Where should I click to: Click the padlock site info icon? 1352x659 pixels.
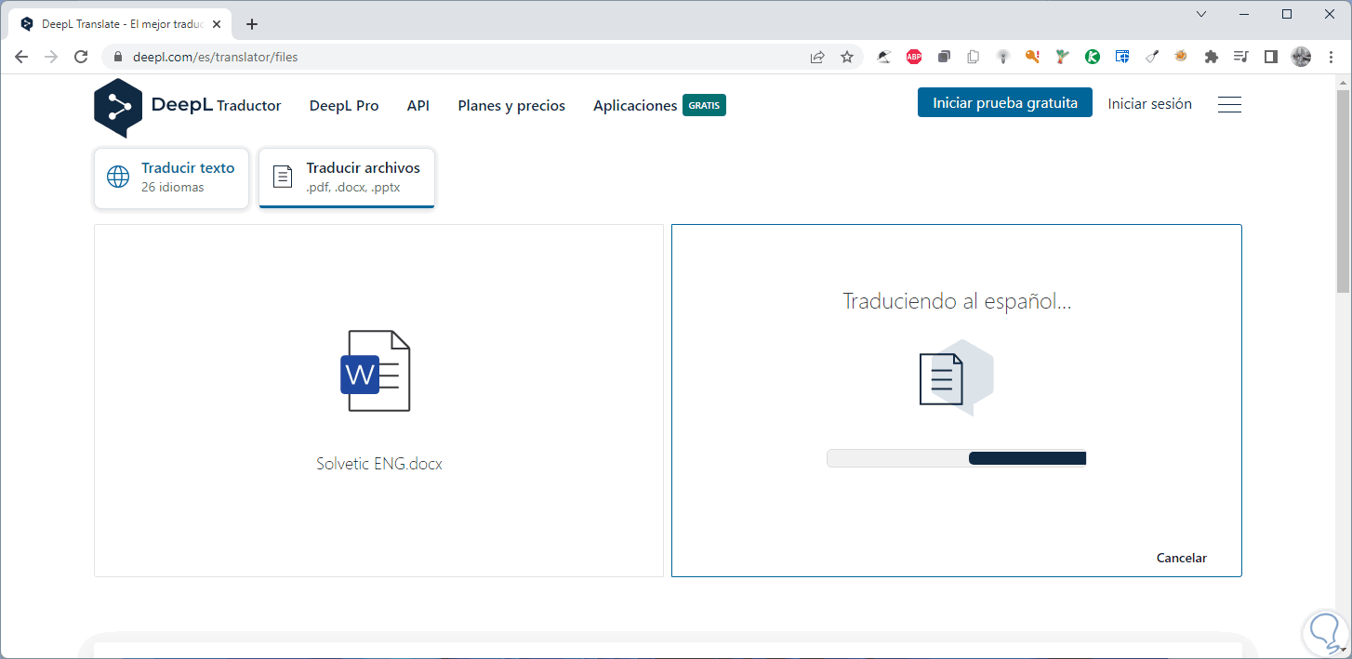(117, 57)
